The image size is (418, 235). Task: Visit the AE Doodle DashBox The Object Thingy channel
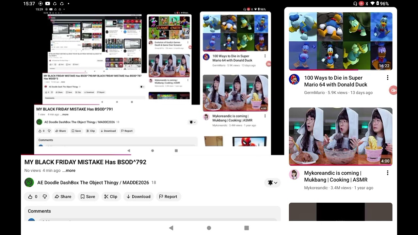coord(93,182)
